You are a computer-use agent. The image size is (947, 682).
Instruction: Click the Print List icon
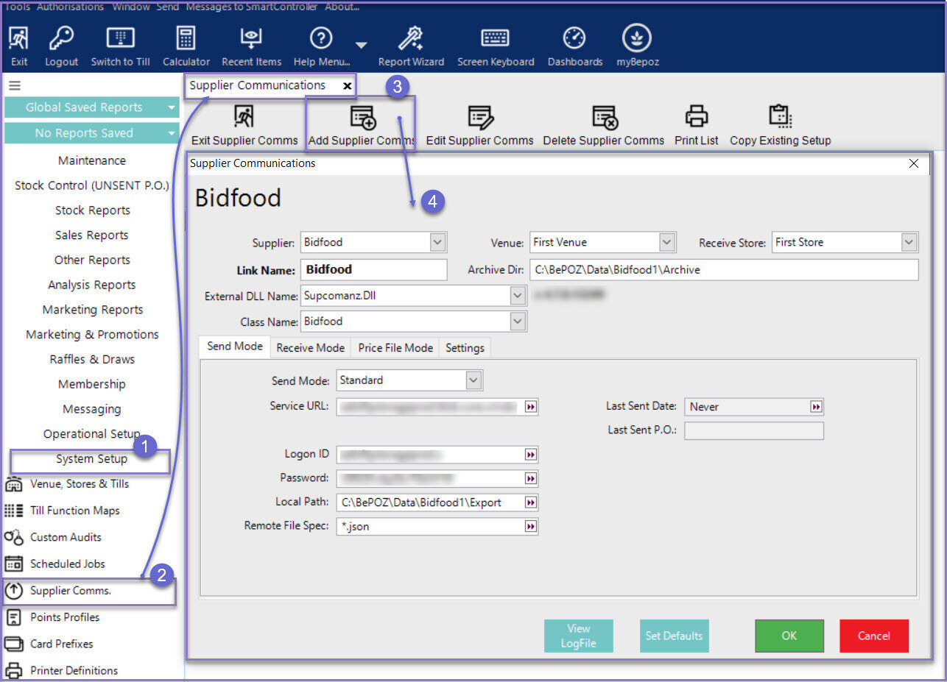[696, 116]
